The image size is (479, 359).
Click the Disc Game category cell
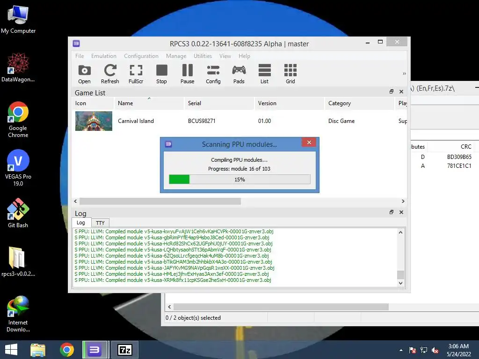[x=341, y=121]
